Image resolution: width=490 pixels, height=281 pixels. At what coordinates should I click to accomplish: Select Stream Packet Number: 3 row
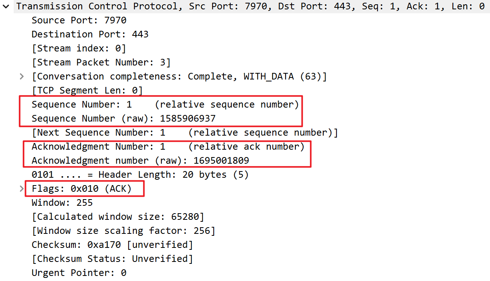pyautogui.click(x=101, y=62)
